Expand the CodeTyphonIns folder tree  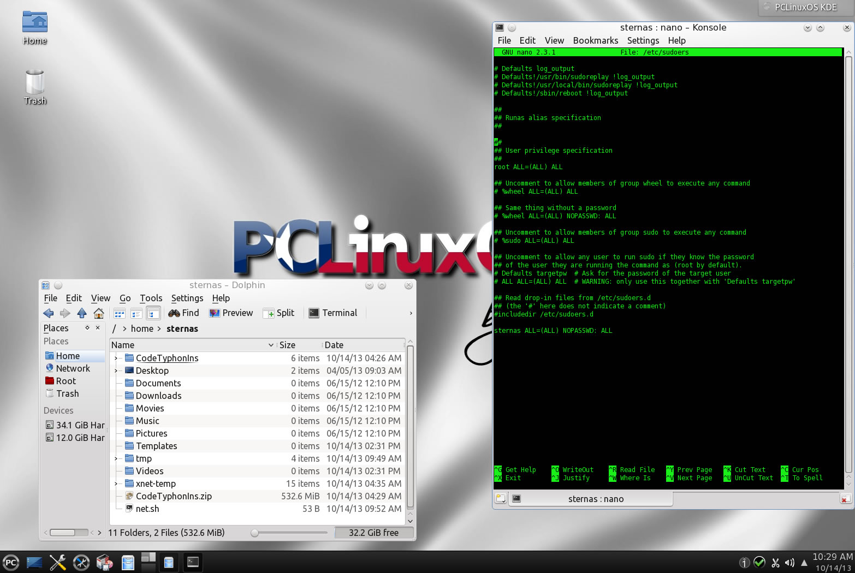(x=116, y=358)
